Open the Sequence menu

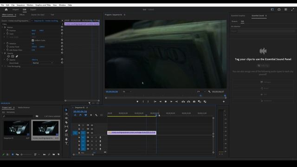(20, 5)
